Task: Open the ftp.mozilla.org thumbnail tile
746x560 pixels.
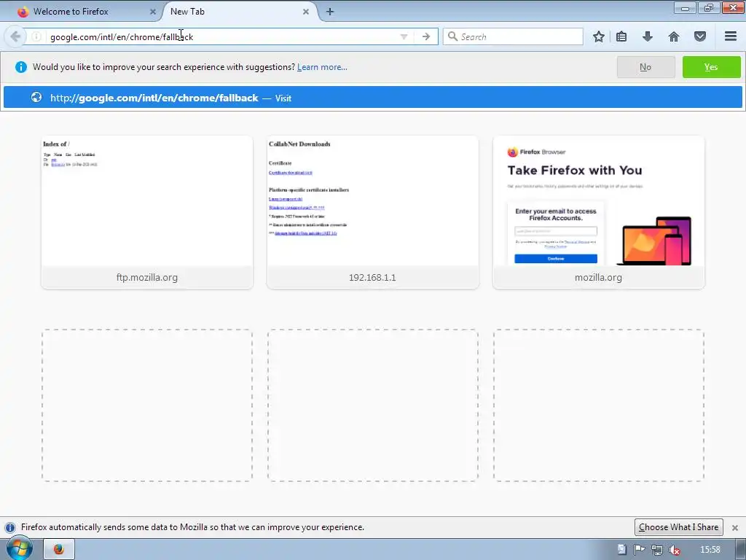Action: point(147,212)
